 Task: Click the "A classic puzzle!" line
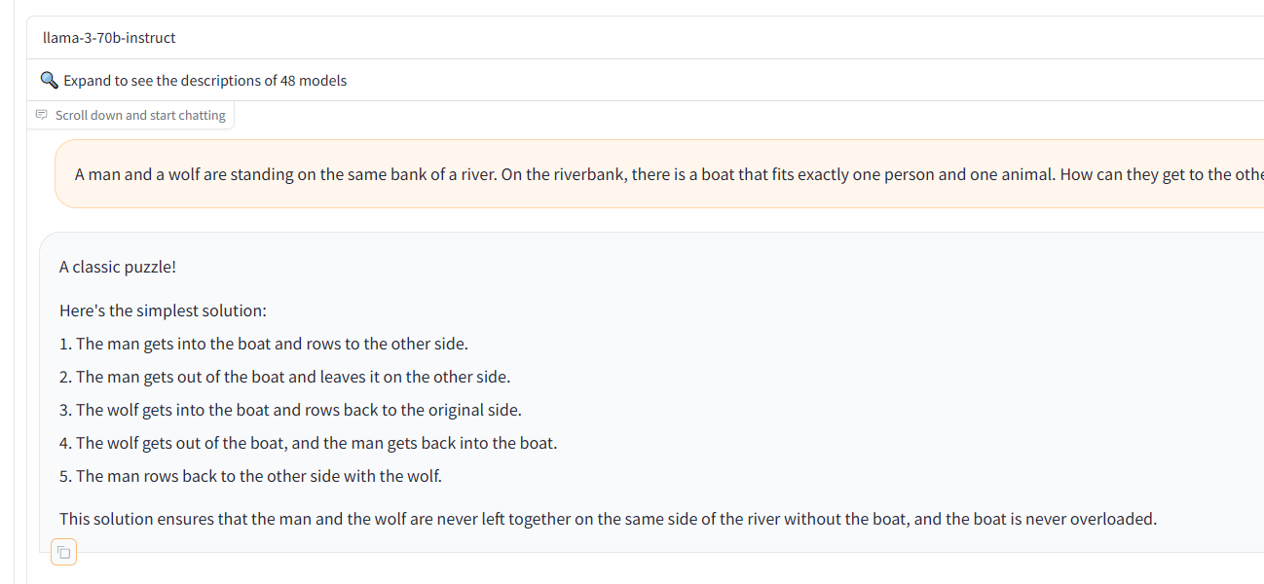118,267
